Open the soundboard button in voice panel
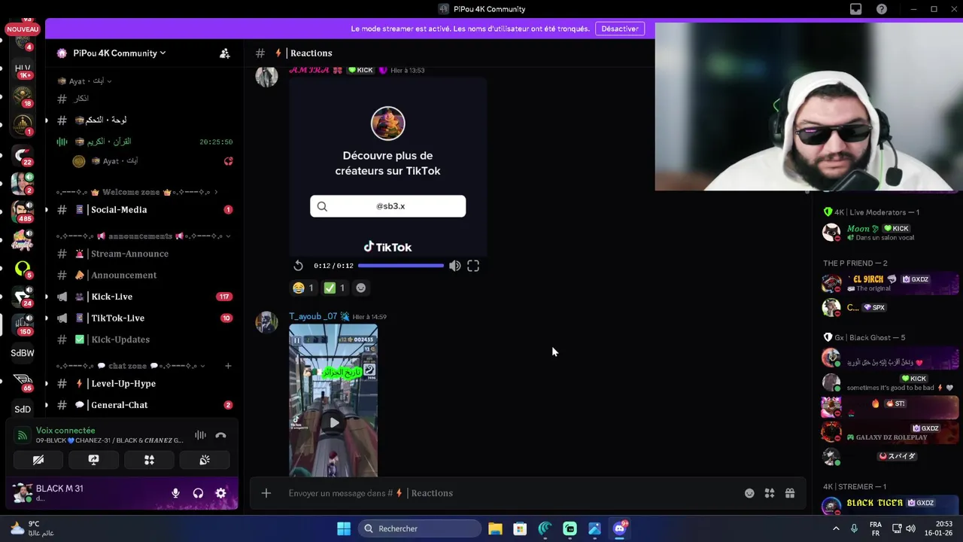Viewport: 963px width, 542px height. click(x=205, y=460)
